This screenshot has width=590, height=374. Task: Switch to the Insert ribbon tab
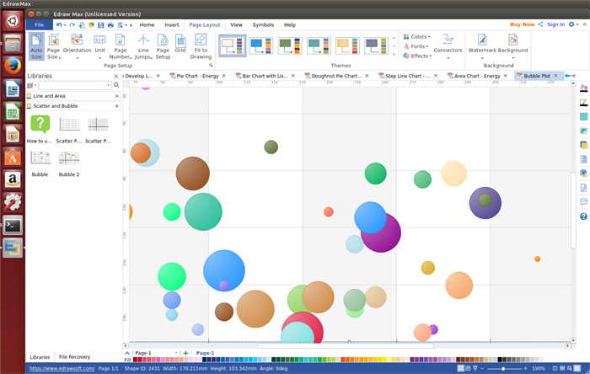(172, 24)
